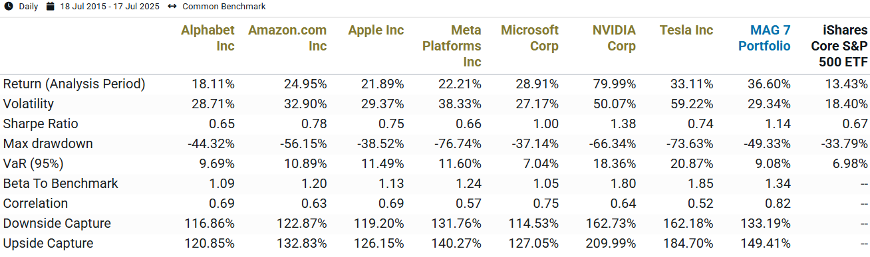Click the Common Benchmark label
Screen dimensions: 870x257
tap(224, 7)
